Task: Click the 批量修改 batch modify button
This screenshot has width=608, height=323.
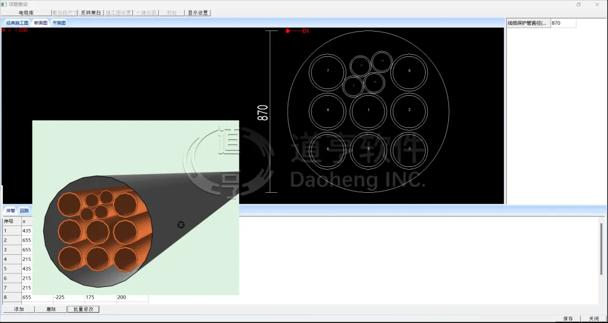Action: coord(83,309)
